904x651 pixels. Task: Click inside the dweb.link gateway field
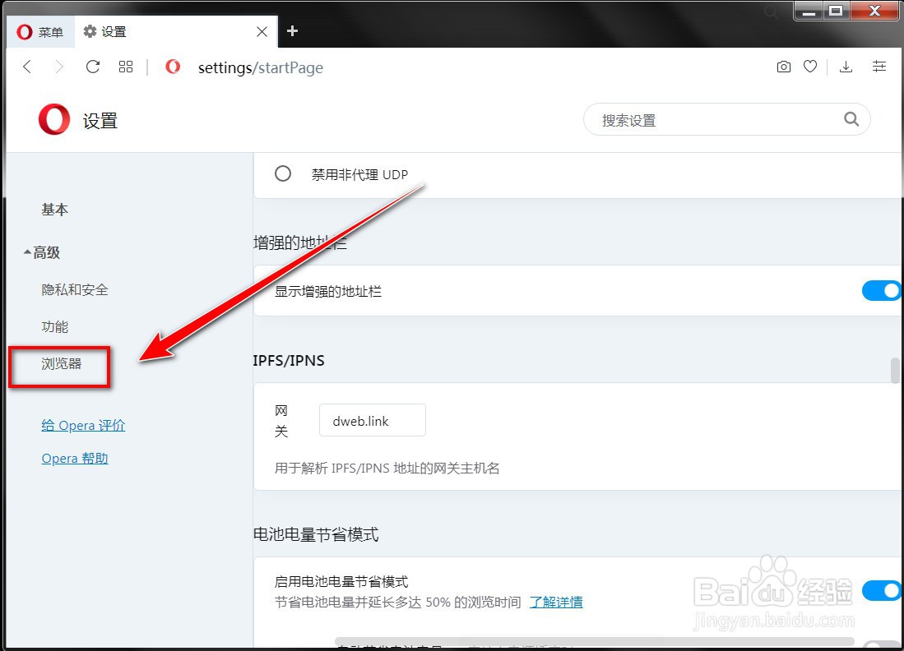tap(372, 420)
